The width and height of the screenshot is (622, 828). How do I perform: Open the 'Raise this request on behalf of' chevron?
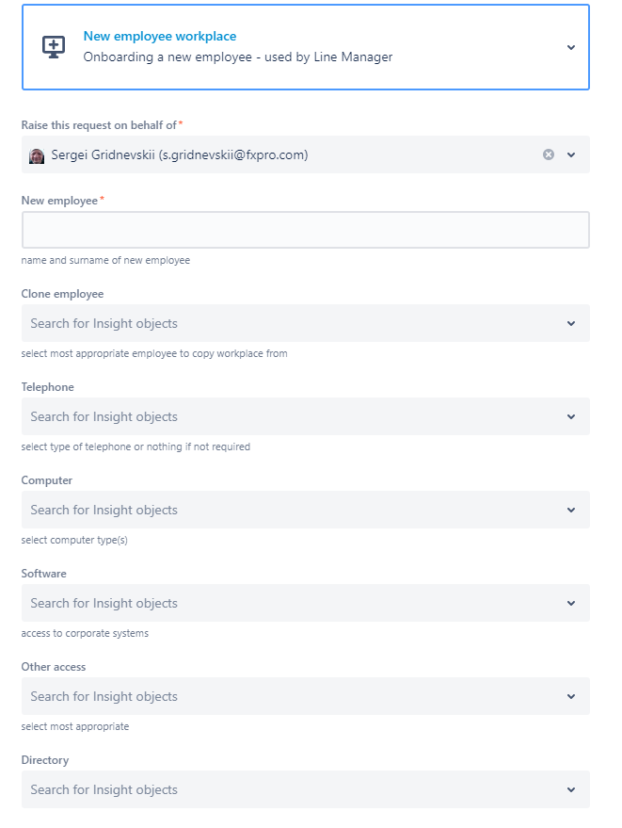(571, 154)
